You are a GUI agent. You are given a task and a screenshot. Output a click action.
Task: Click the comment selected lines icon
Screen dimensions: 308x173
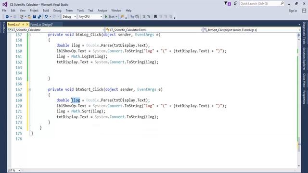[132, 17]
